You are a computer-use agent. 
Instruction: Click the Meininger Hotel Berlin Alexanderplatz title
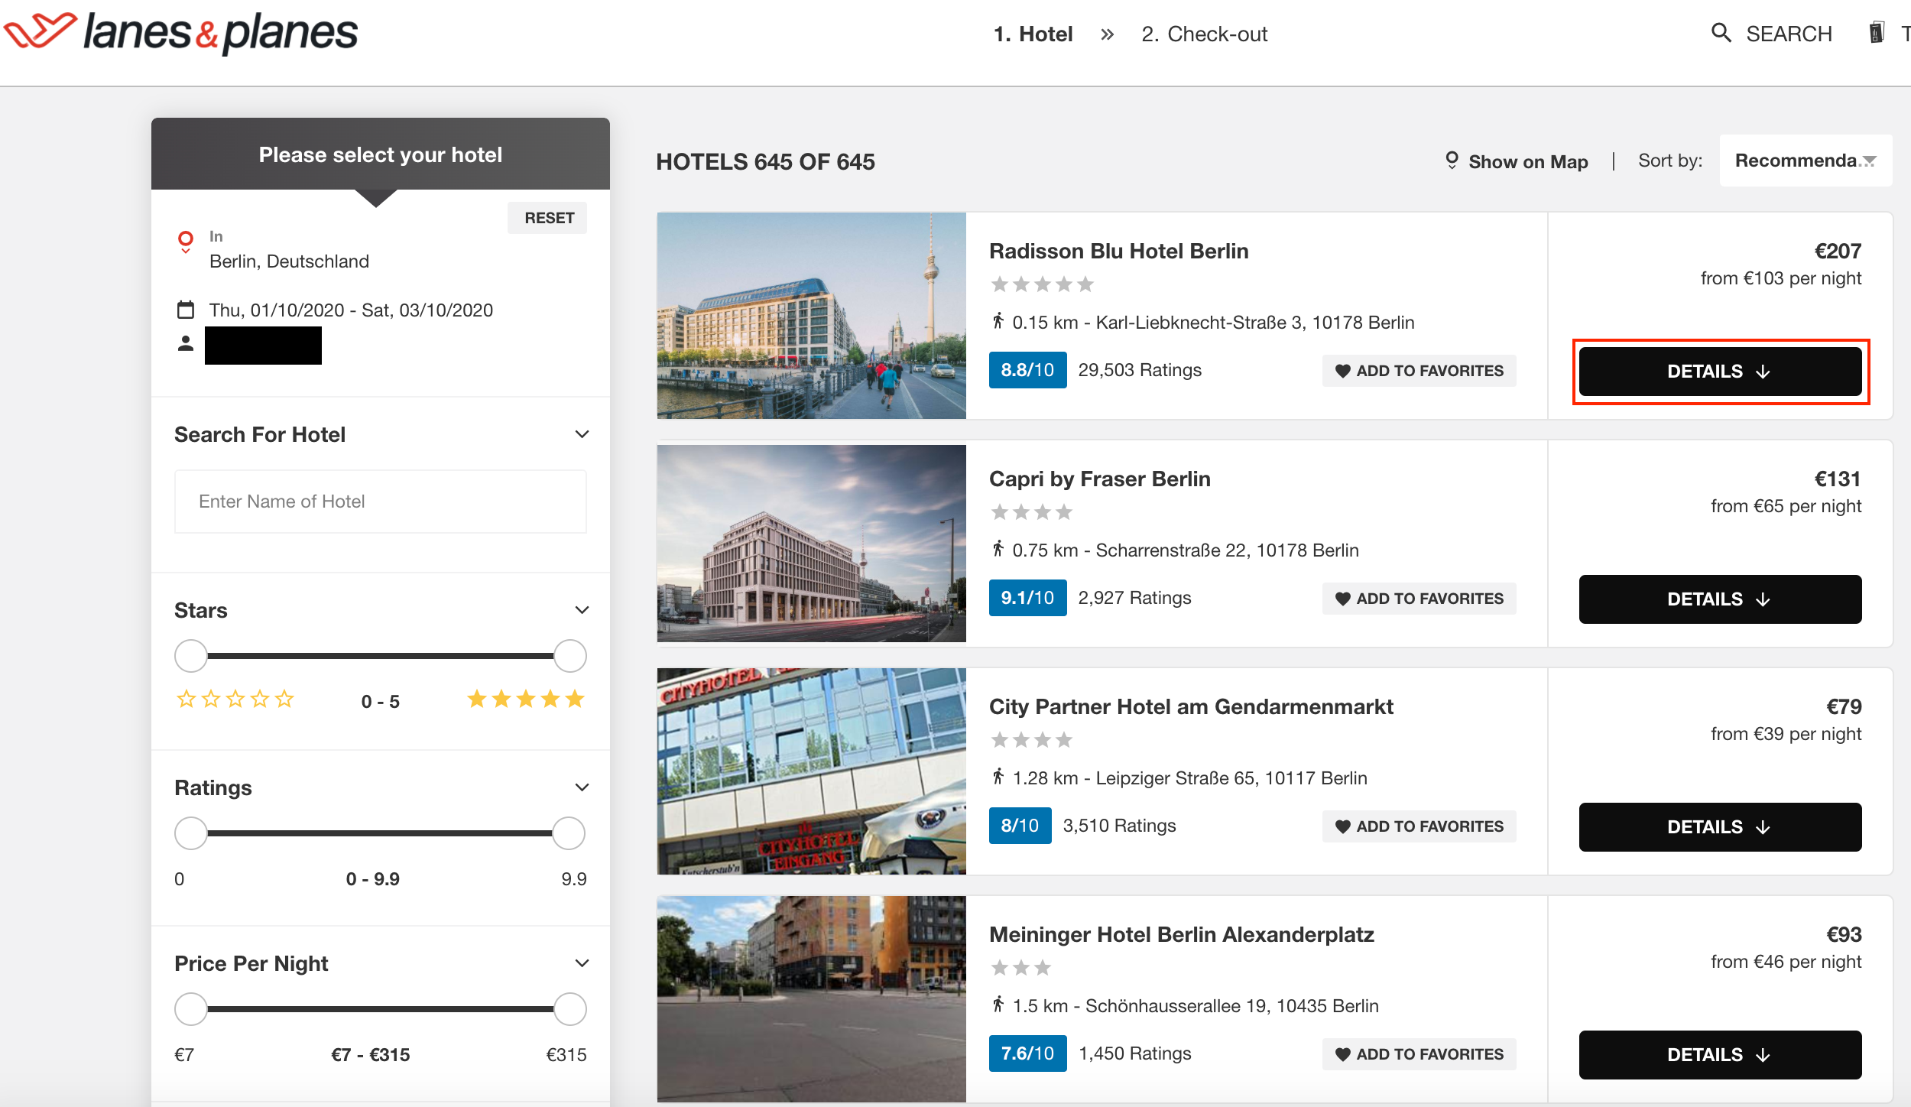coord(1181,934)
